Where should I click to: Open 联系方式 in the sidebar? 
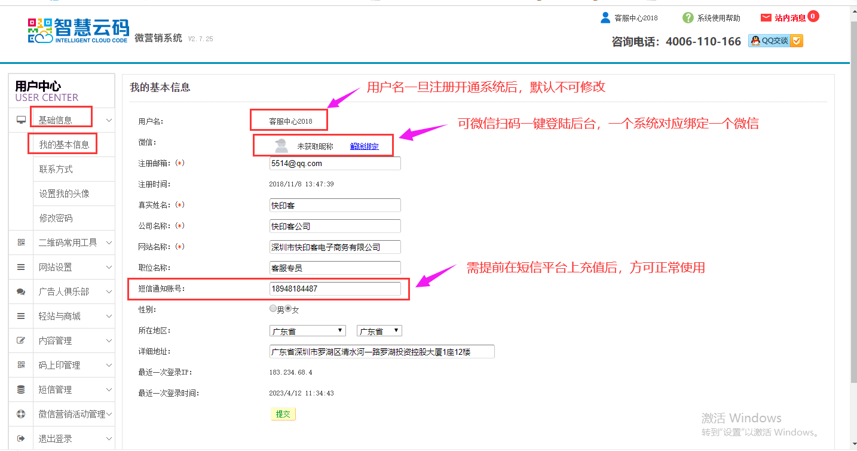tap(56, 169)
